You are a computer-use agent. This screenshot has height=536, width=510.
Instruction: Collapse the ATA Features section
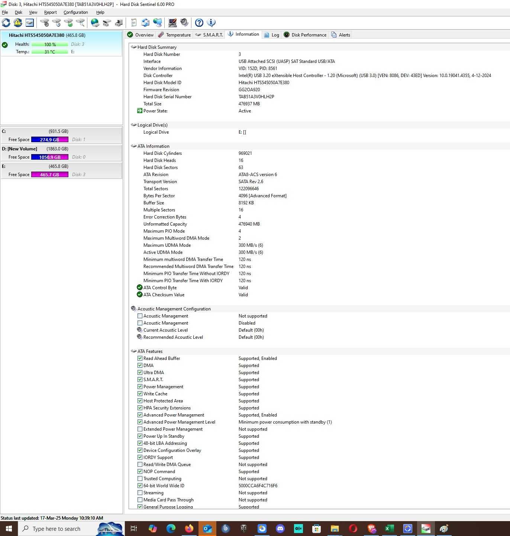pyautogui.click(x=133, y=351)
